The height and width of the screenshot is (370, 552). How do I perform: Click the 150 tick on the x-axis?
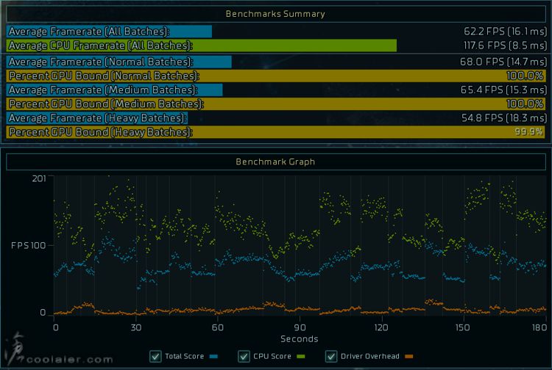[x=463, y=327]
